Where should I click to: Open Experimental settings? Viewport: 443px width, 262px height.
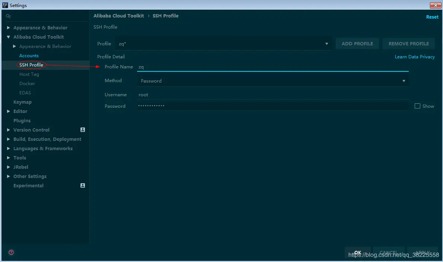pos(29,186)
